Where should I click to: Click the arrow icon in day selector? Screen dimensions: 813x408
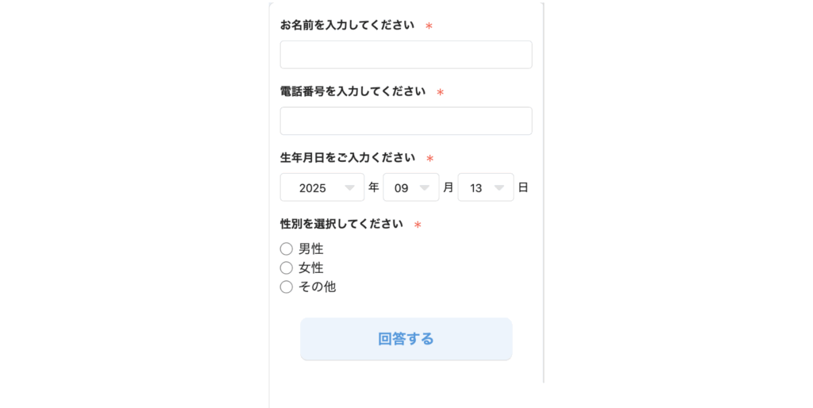tap(499, 187)
